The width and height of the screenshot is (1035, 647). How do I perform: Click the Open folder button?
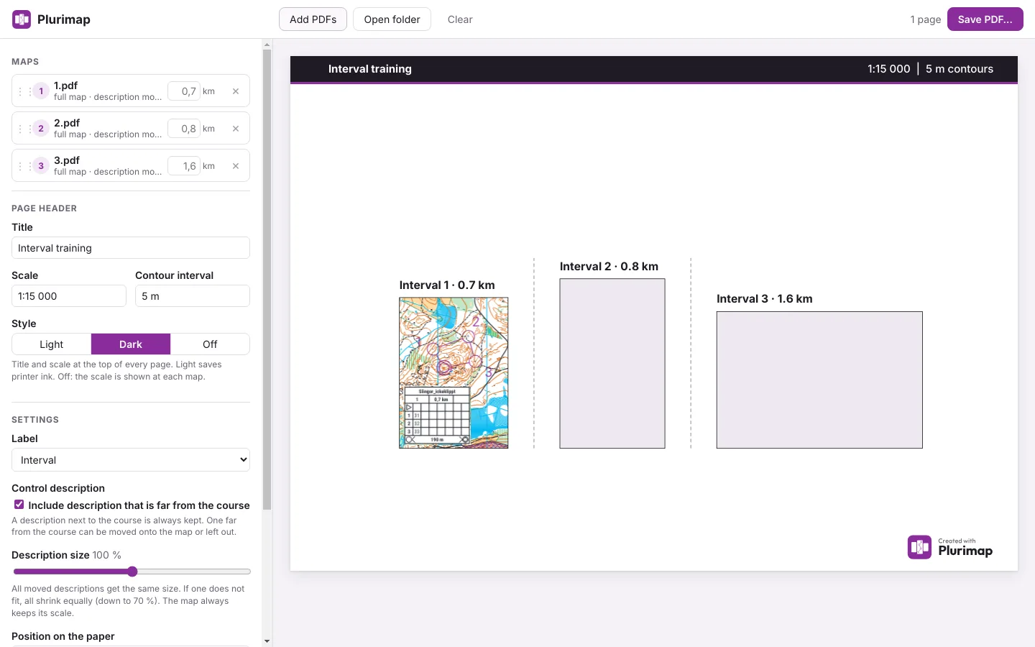click(x=392, y=19)
